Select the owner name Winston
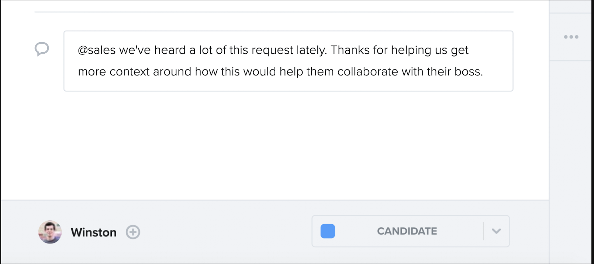594x264 pixels. point(94,232)
